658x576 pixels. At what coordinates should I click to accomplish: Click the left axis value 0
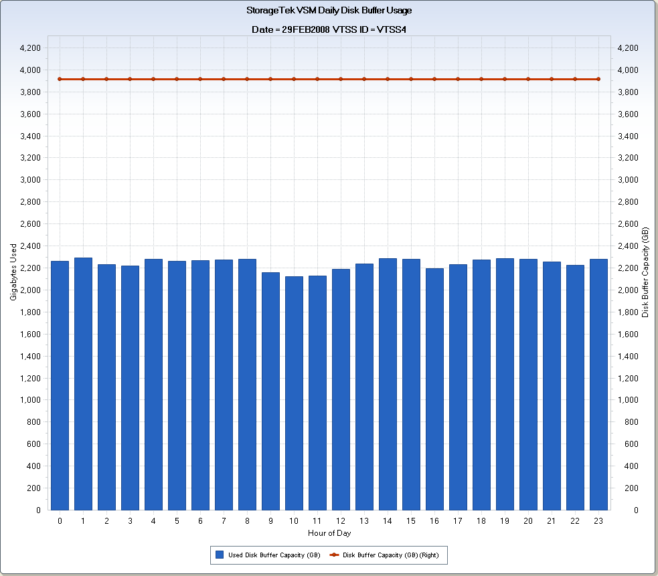(x=38, y=510)
